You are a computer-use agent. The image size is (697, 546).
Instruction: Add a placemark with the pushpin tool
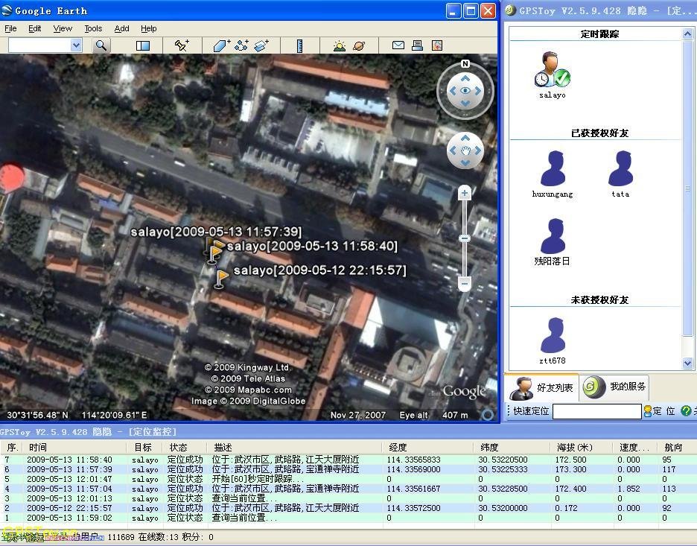coord(182,45)
